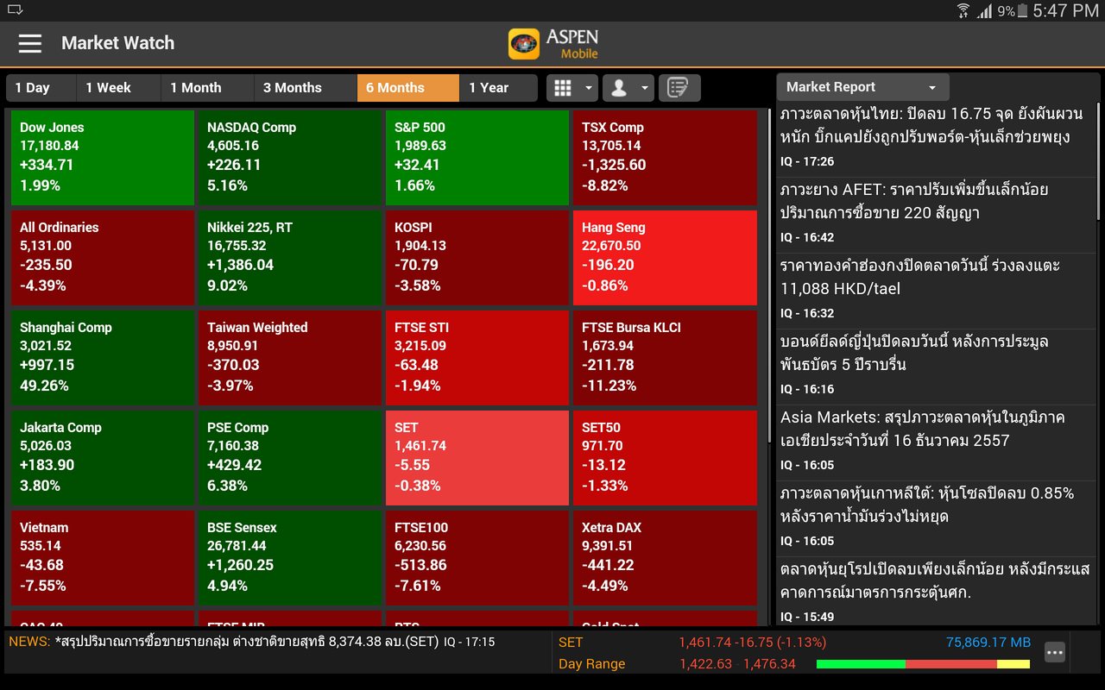Open the All Ordinaries tile
The width and height of the screenshot is (1105, 690).
(103, 257)
